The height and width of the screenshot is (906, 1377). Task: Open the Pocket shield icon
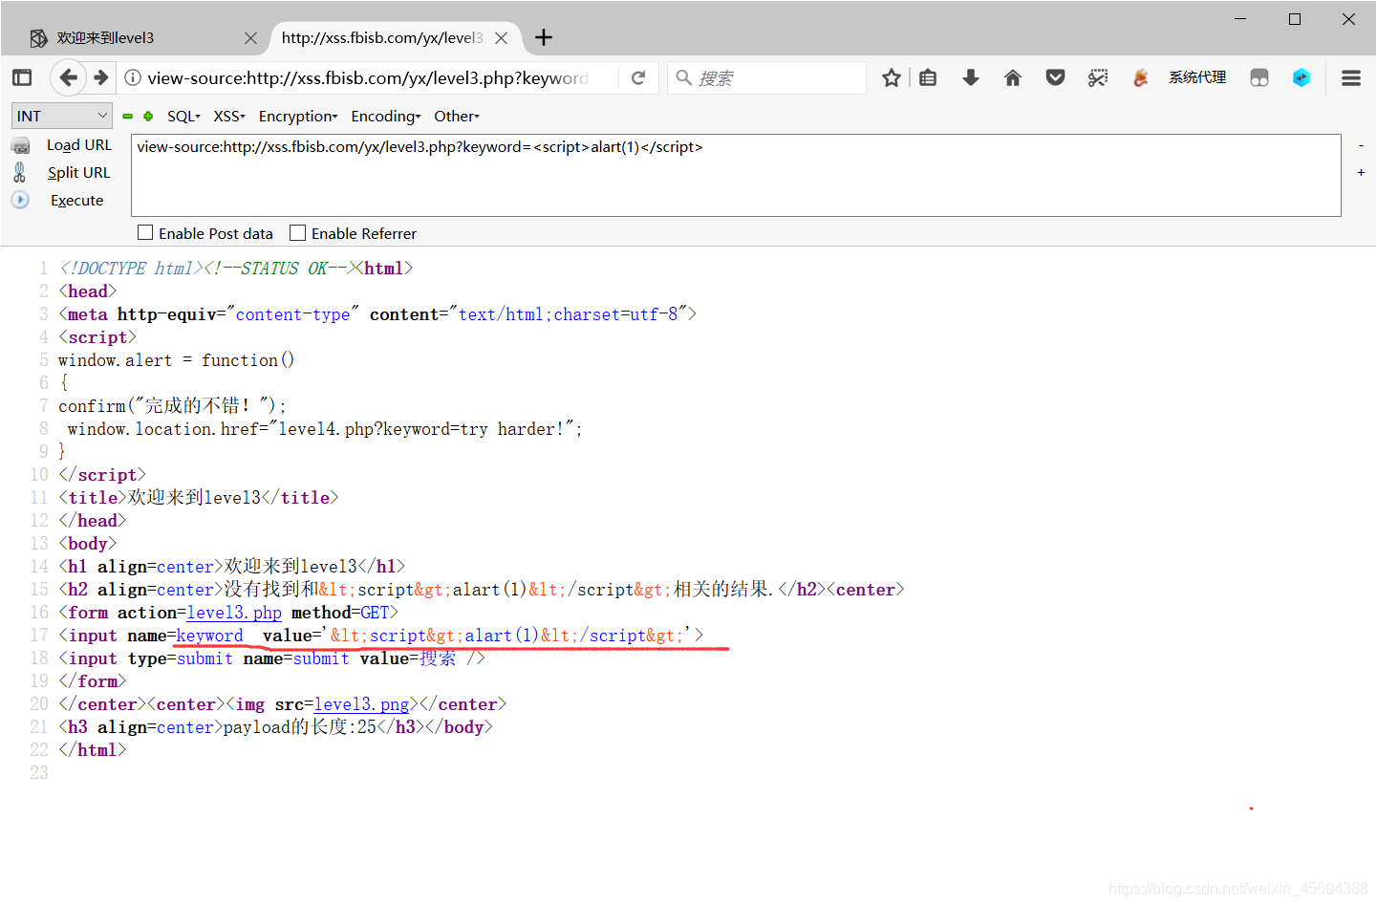click(x=1055, y=77)
